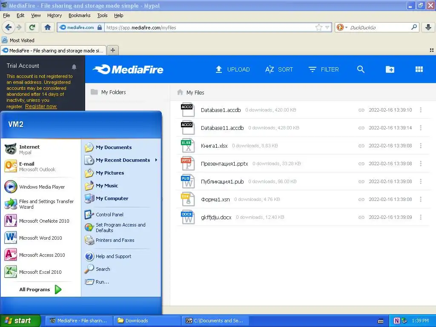
Task: Open the File menu
Action: pos(6,15)
